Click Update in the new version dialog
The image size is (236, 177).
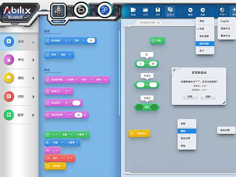tap(208, 97)
